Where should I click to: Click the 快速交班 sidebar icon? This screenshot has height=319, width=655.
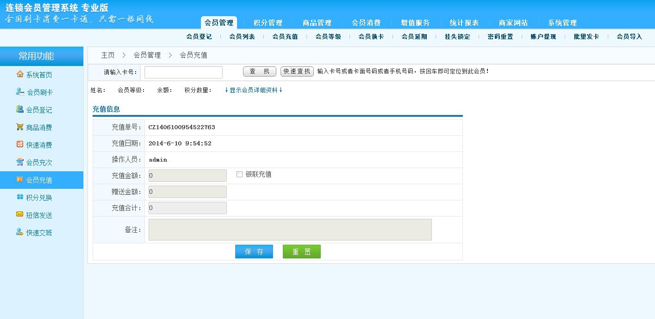[20, 232]
